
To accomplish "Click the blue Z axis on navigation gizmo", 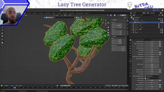I will 106,20.
